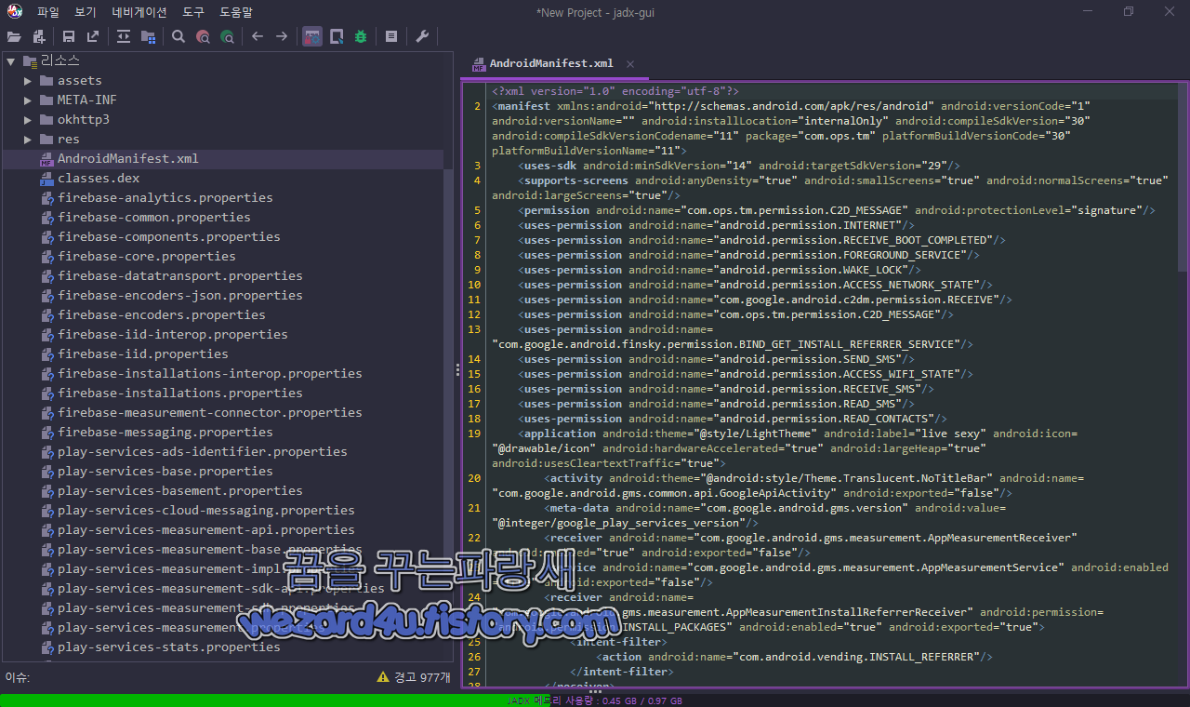Select play-services-cloud-messaging.properties file
The height and width of the screenshot is (707, 1190).
206,511
